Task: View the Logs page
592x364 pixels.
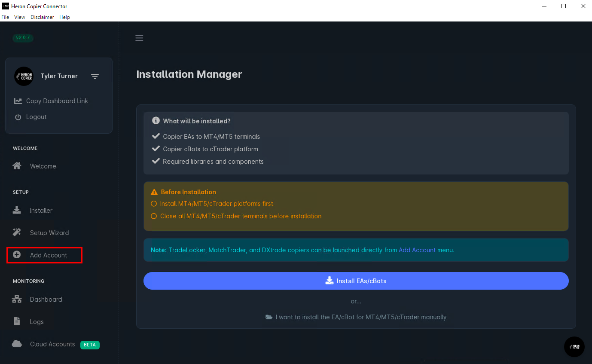Action: click(37, 322)
